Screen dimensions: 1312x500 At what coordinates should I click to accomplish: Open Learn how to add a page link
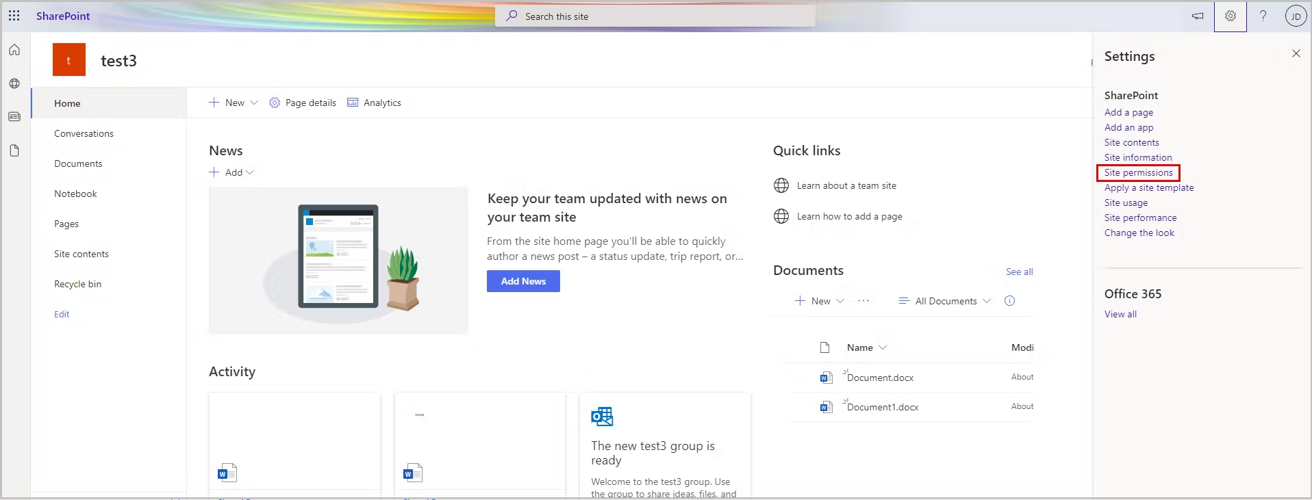pyautogui.click(x=849, y=216)
